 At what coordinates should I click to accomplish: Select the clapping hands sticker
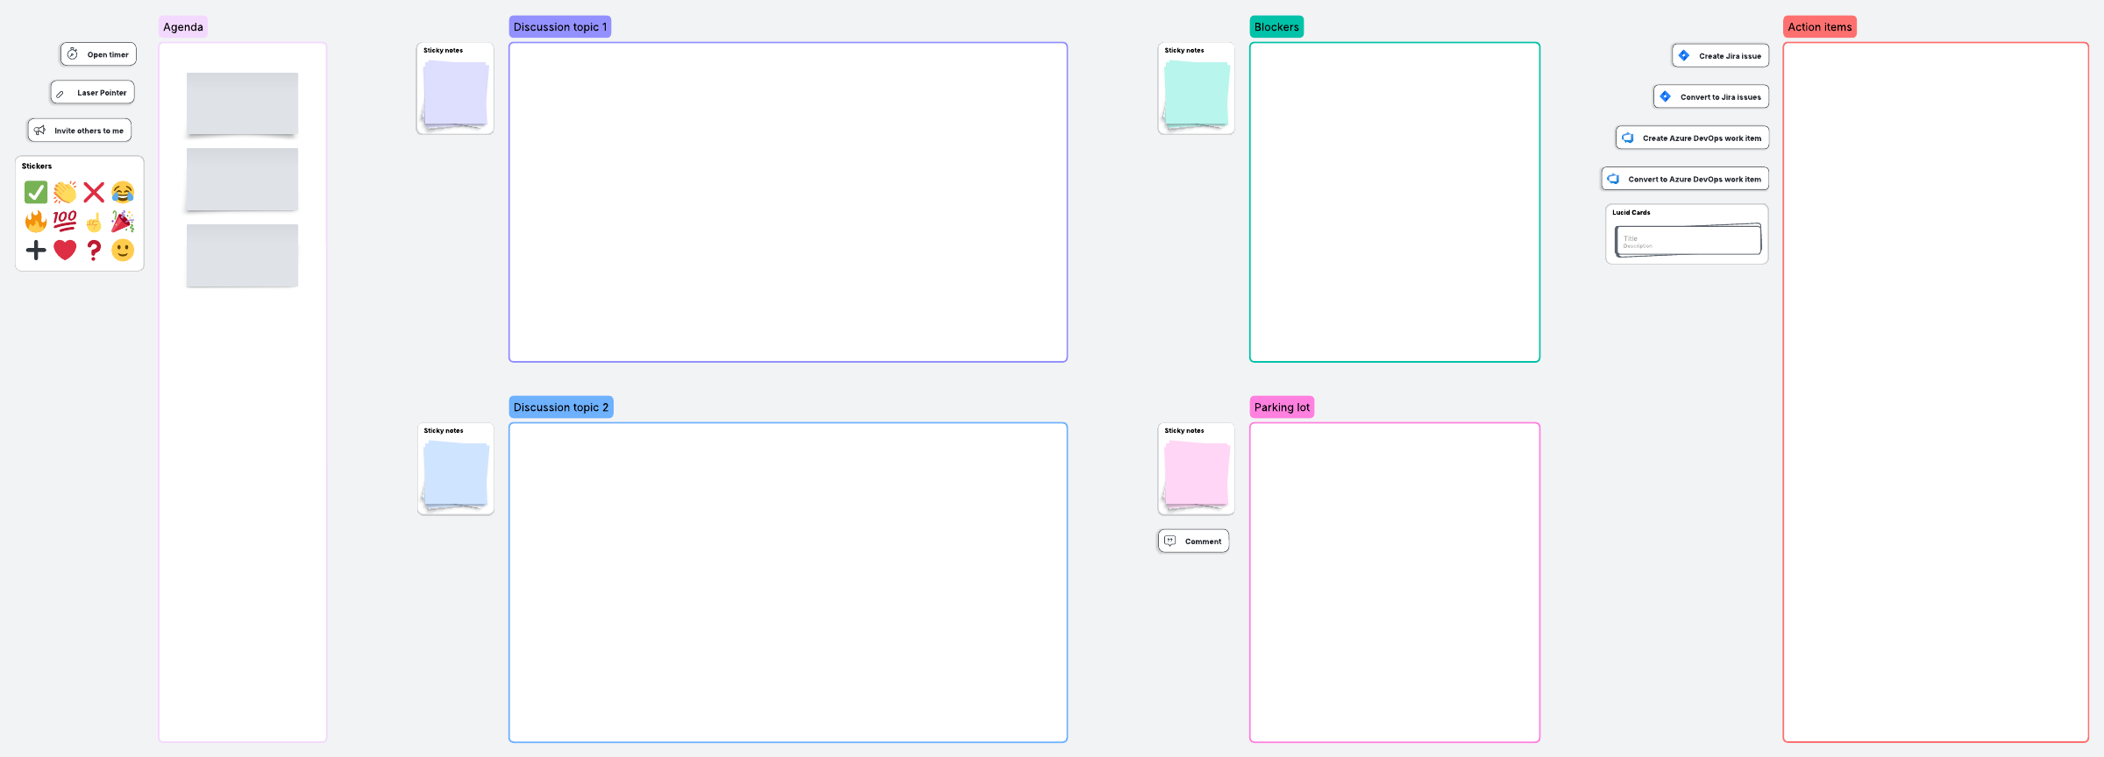[x=65, y=192]
